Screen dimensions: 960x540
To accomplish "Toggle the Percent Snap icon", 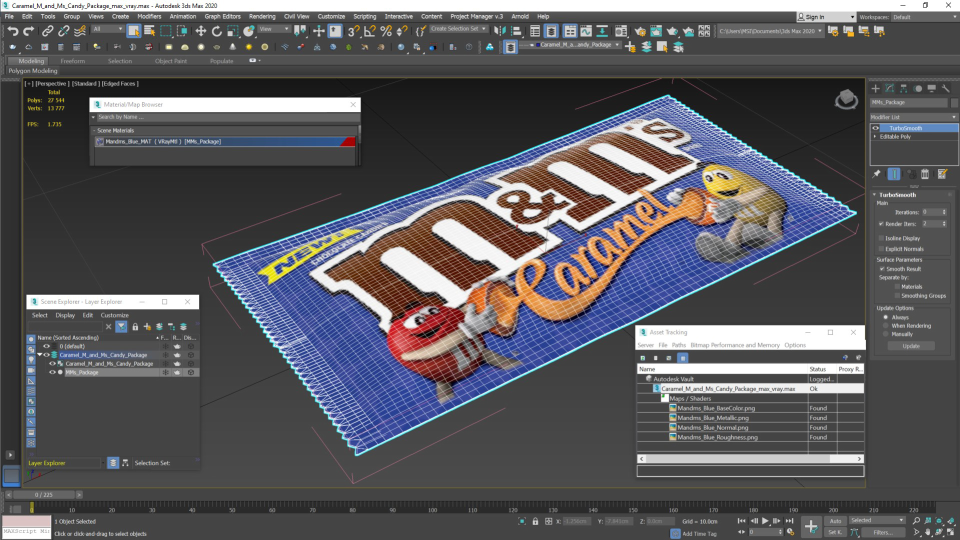I will click(385, 31).
